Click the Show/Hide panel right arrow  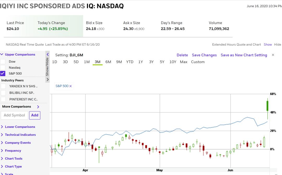pos(48,79)
